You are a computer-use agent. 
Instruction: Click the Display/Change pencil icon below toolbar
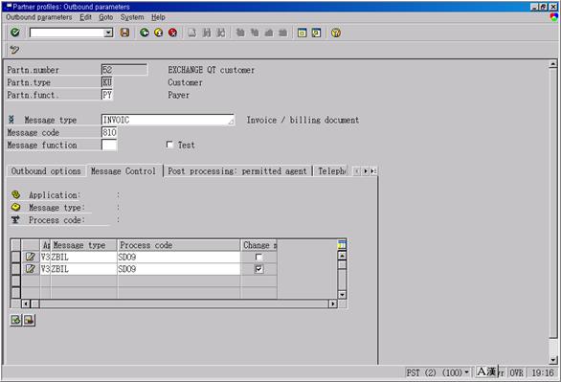14,50
